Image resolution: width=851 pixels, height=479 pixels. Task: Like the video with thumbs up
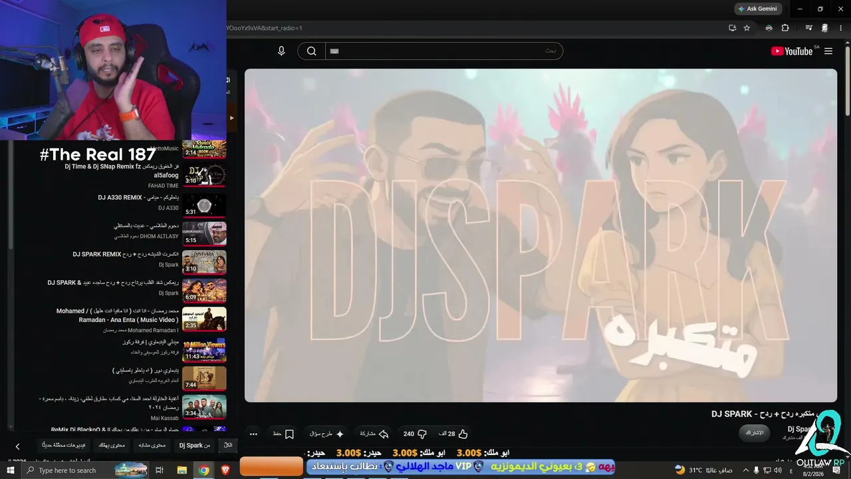[453, 434]
